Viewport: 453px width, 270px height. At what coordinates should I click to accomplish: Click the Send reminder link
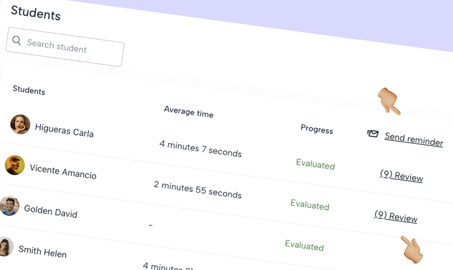pos(413,139)
